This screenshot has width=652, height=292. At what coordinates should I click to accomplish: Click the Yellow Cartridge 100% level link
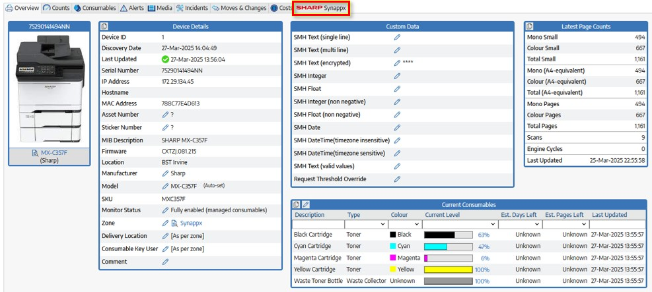pyautogui.click(x=482, y=270)
